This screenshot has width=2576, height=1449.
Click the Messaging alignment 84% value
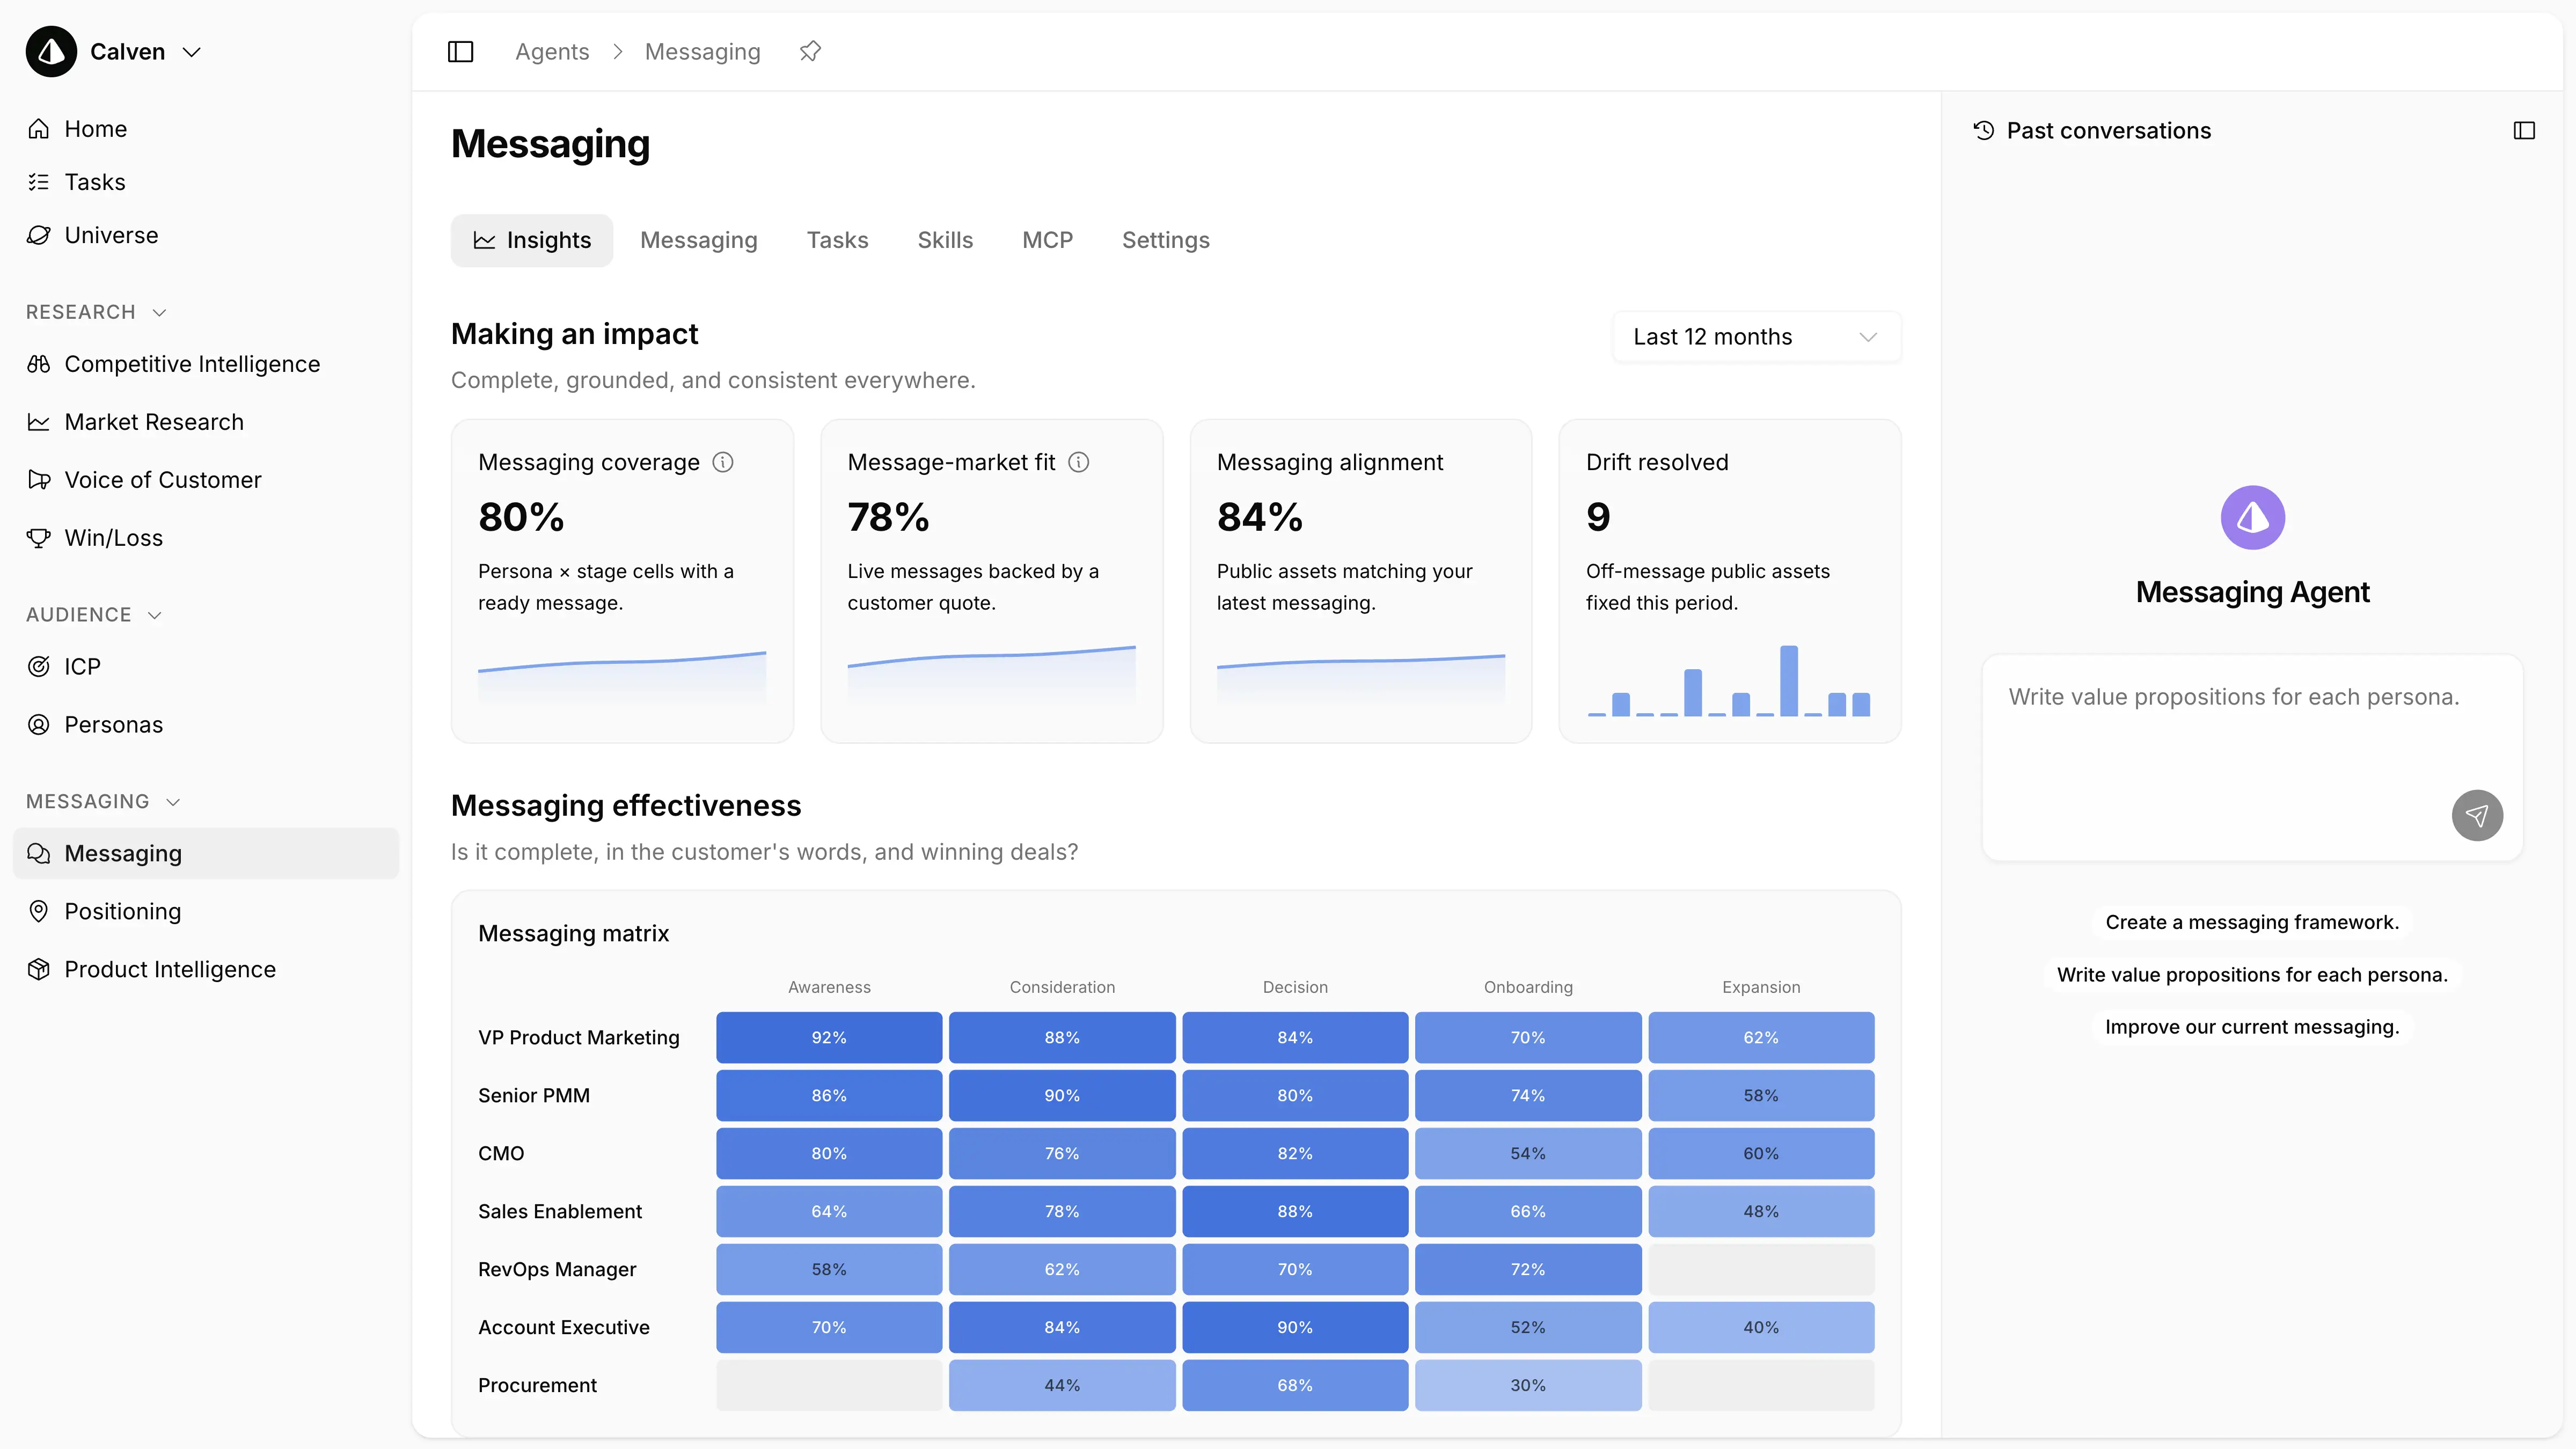[1259, 517]
